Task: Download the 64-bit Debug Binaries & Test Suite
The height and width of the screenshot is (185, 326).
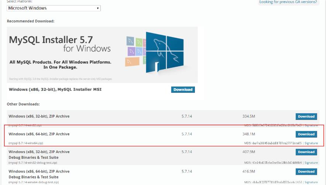Action: click(x=306, y=171)
